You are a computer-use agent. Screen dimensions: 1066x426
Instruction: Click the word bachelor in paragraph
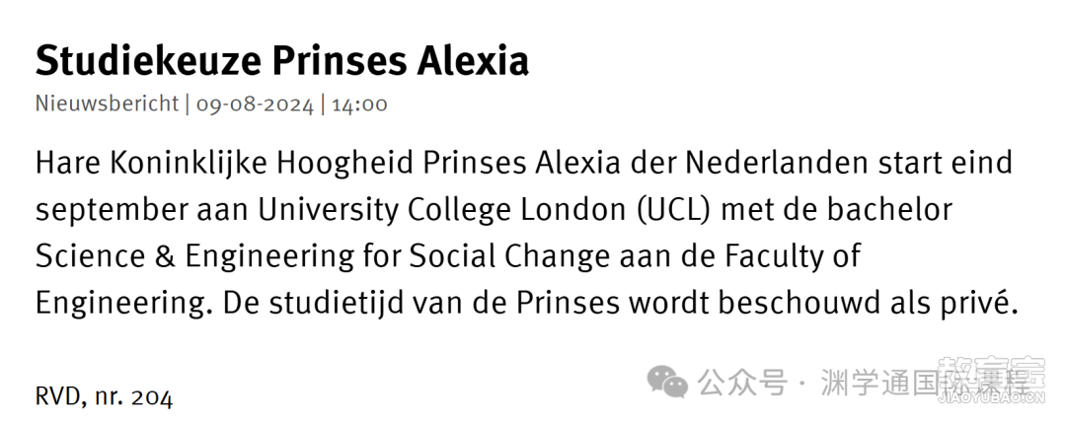(x=890, y=211)
